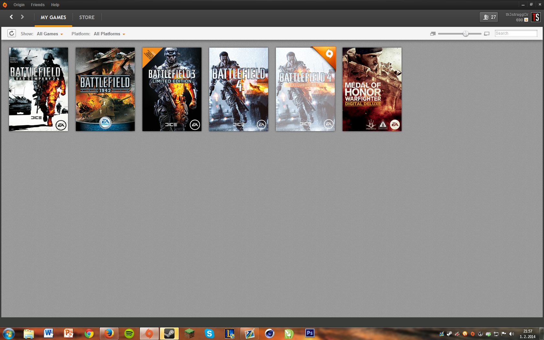
Task: Click the large tile size icon
Action: point(487,34)
